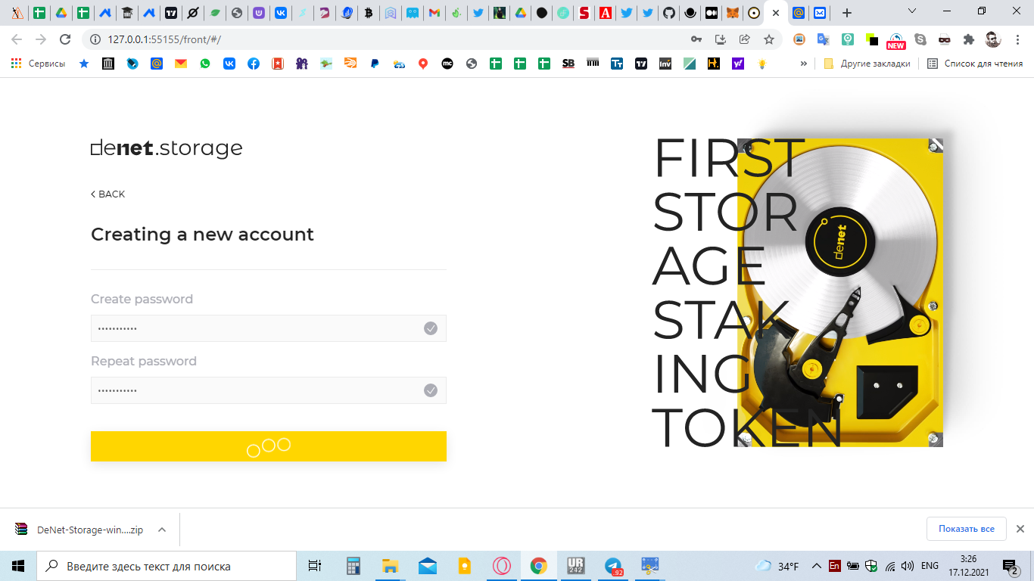This screenshot has width=1034, height=581.
Task: Go back using the BACK link
Action: [107, 194]
